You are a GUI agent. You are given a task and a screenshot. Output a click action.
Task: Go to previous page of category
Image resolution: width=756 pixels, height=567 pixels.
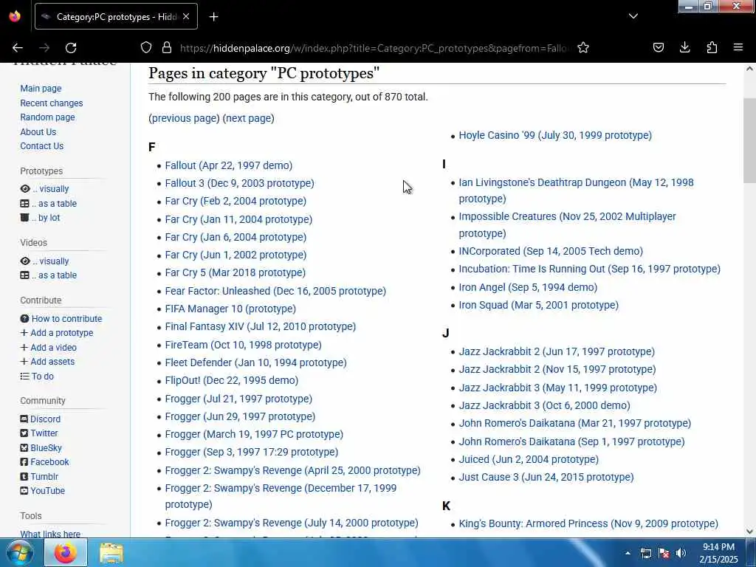tap(184, 118)
